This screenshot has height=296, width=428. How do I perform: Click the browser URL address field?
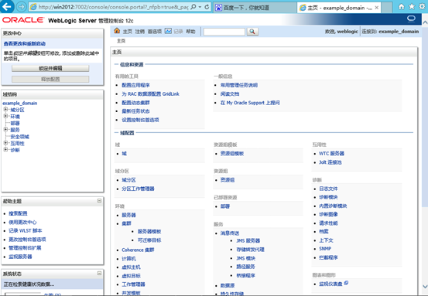(113, 7)
